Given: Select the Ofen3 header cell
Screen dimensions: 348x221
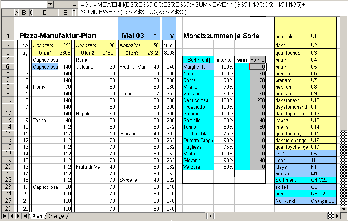Looking at the screenshot, I should tap(132, 53).
